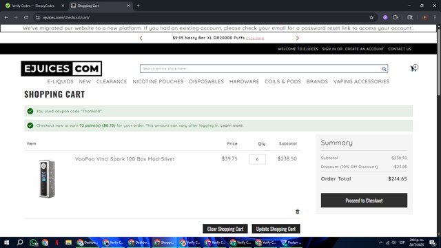The width and height of the screenshot is (441, 248).
Task: Click the VooPoo box mod thumbnail
Action: coord(47,179)
